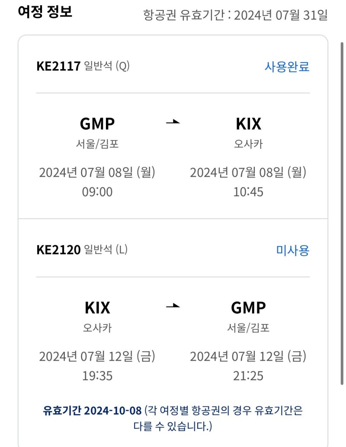Click the GMP arrival code in return segment
Screen dimensions: 346x447
(248, 308)
